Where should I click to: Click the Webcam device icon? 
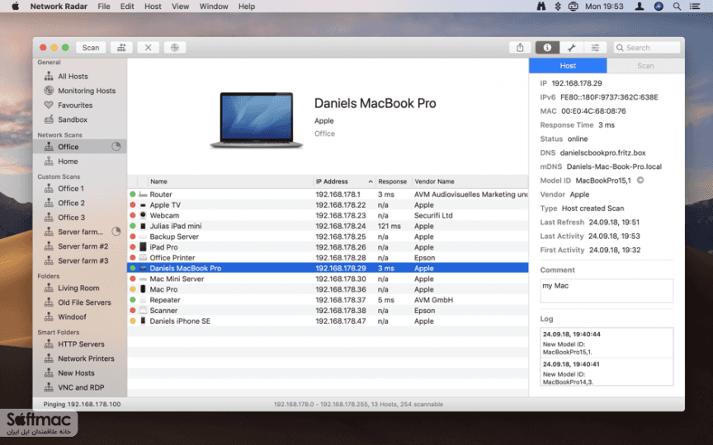coord(143,215)
